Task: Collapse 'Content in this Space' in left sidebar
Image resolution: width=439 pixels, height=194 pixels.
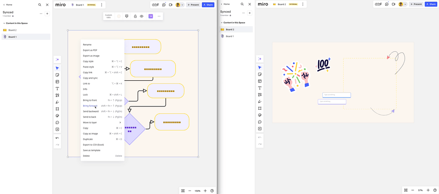Action: (4, 23)
